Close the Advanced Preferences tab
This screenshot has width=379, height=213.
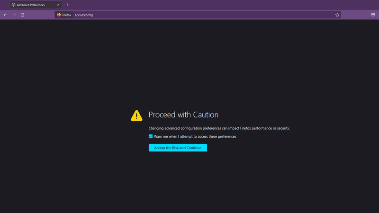(58, 5)
